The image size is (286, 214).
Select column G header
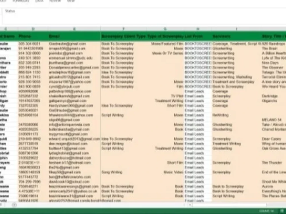pos(165,29)
